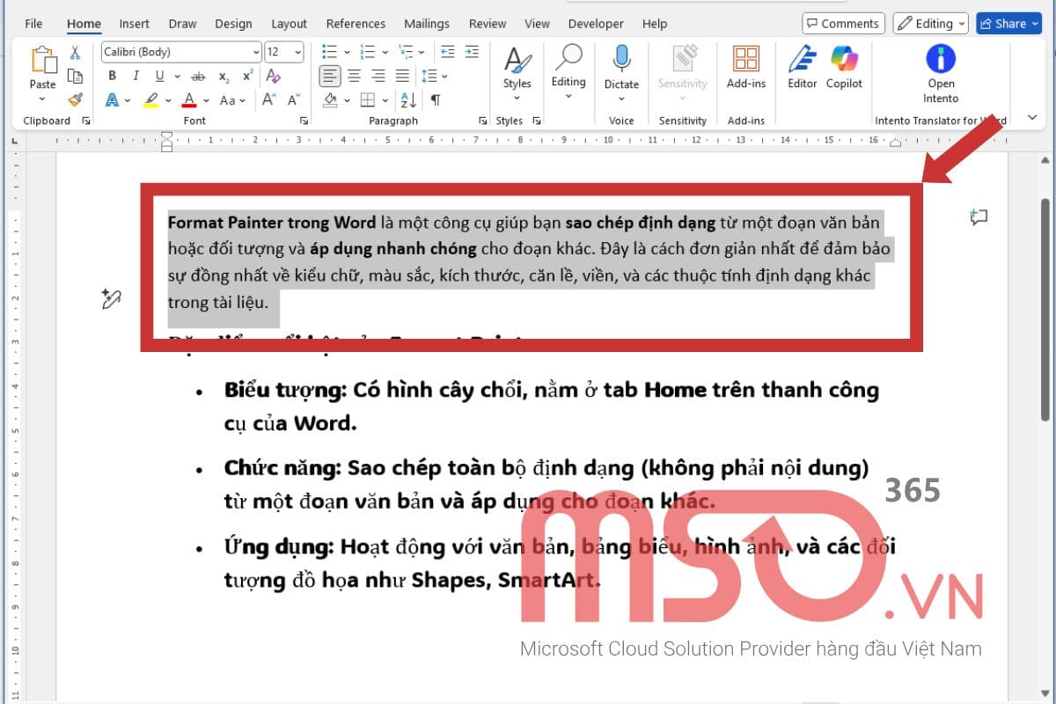Click the blue Share button
Screen dimensions: 1056x704
click(1008, 24)
